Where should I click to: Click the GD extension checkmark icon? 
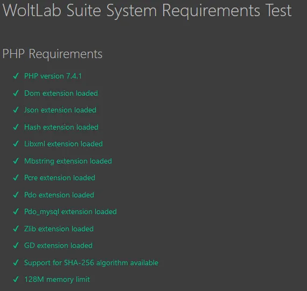pyautogui.click(x=16, y=245)
